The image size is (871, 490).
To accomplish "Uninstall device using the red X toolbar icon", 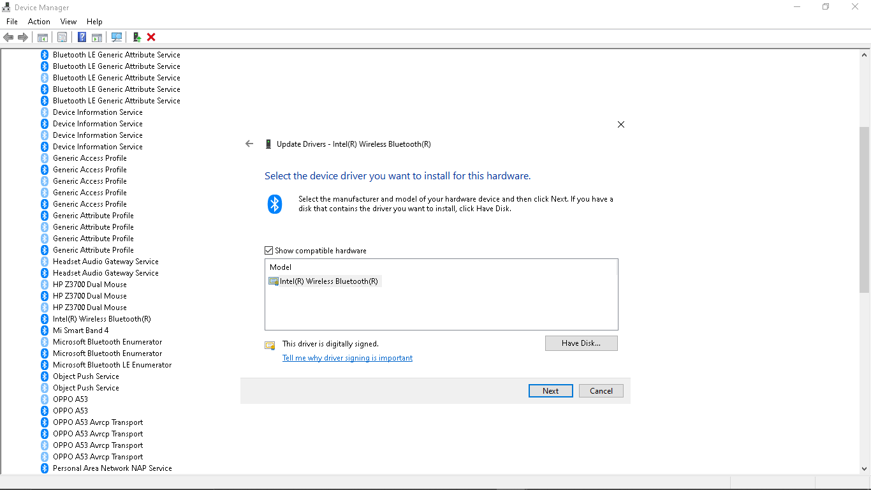I will pyautogui.click(x=150, y=37).
